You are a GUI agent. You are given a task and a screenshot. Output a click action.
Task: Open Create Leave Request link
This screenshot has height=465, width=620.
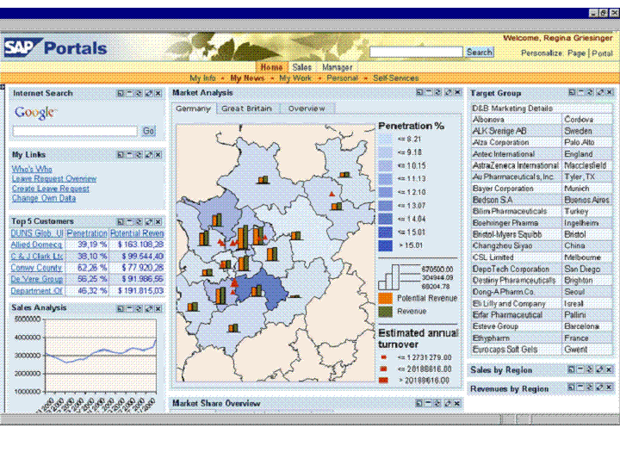(x=50, y=189)
